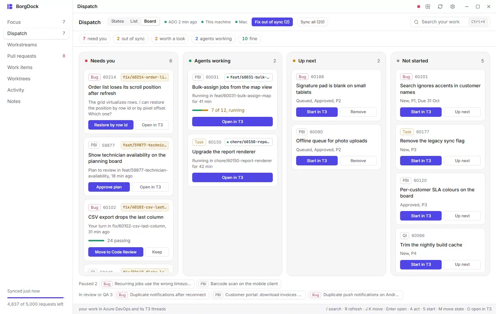Open Pull requests in the sidebar
Screen dimensions: 496x314
coord(36,56)
